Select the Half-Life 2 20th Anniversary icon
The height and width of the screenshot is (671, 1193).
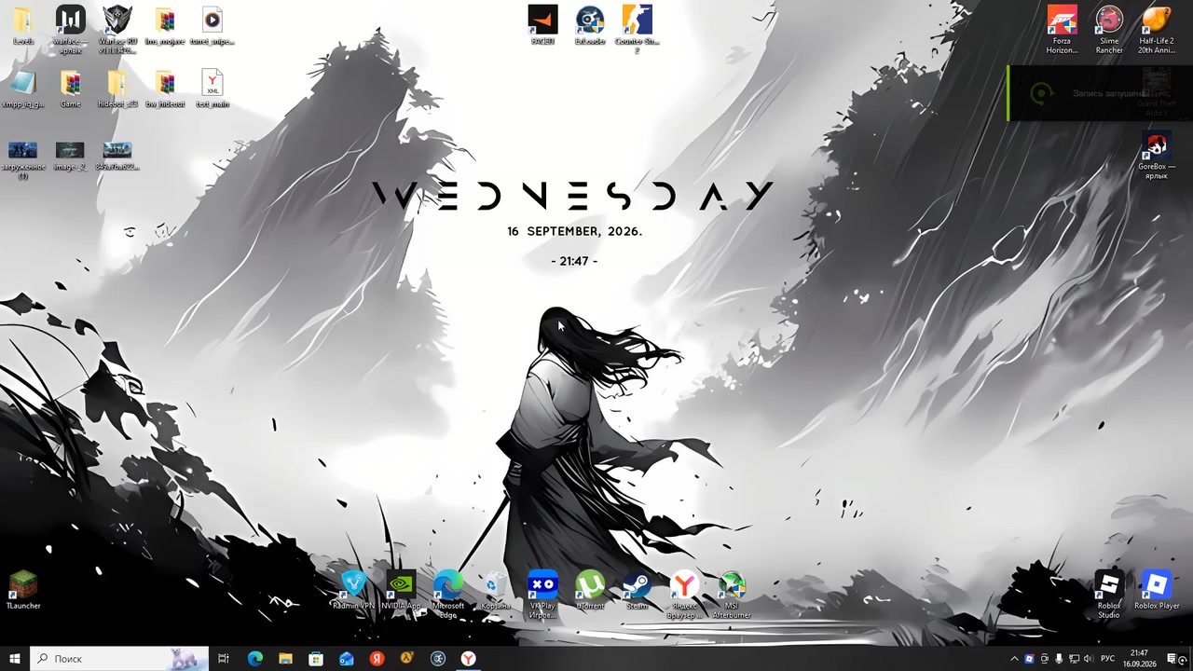(x=1157, y=30)
